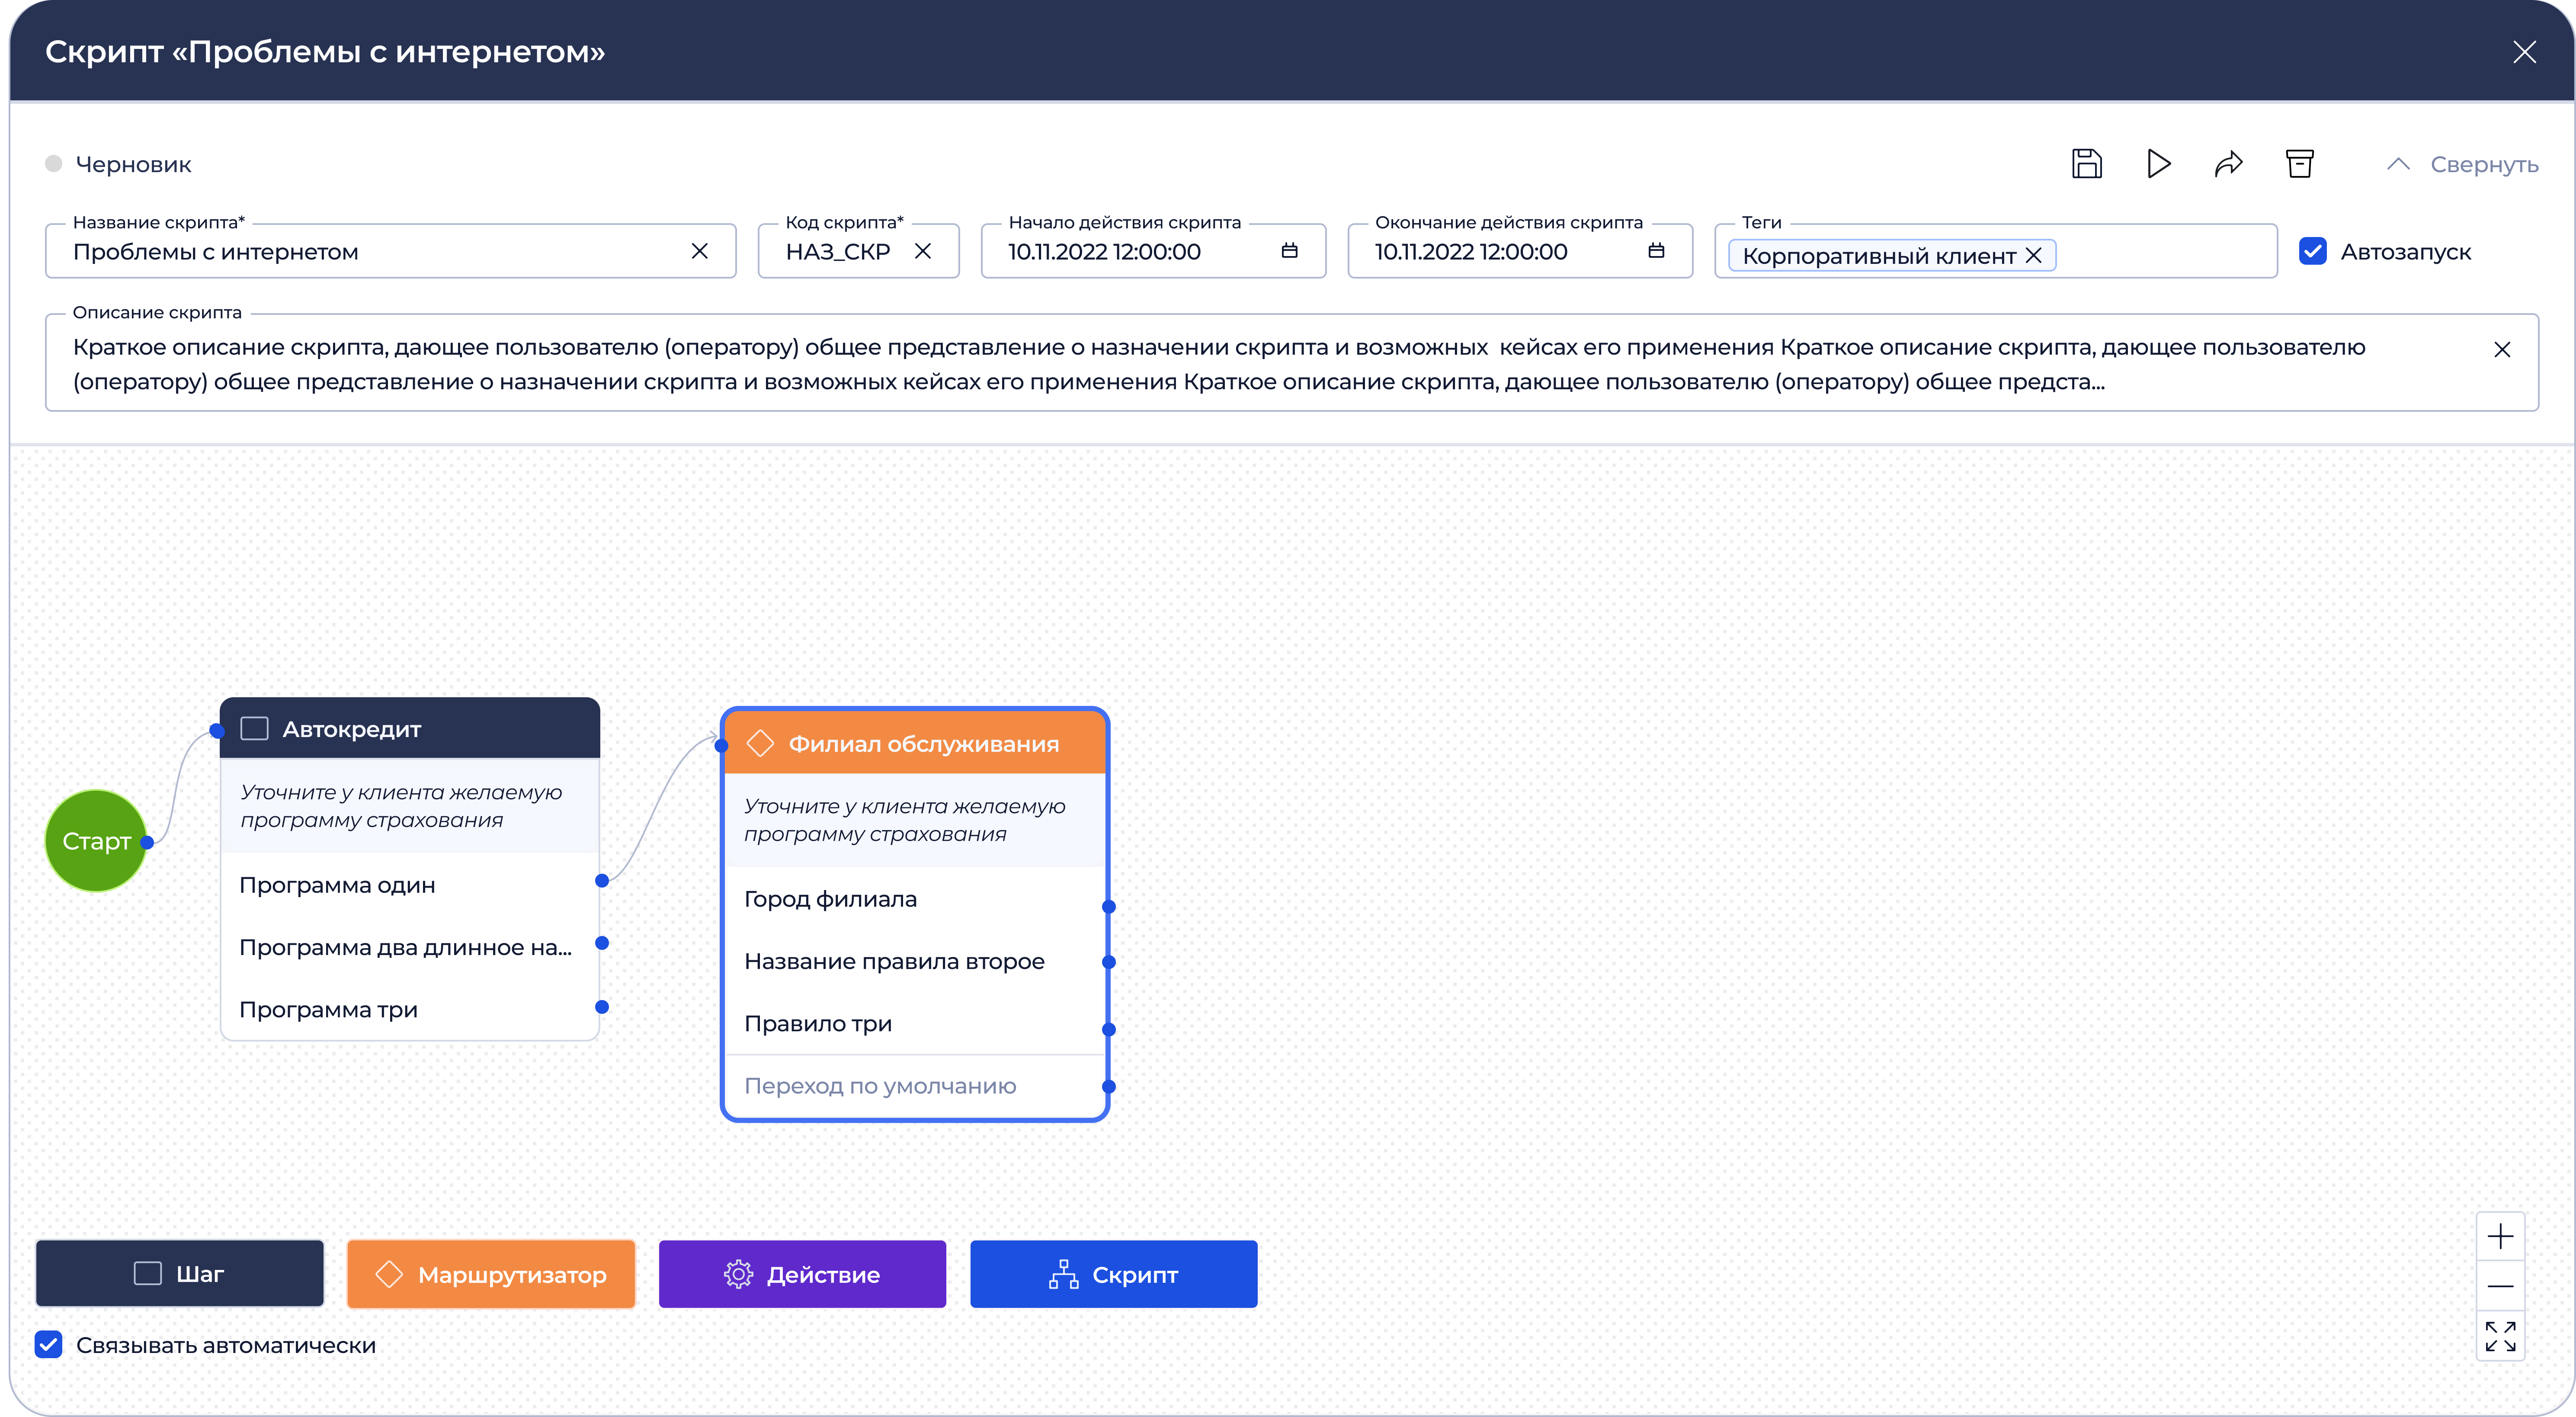
Task: Select the Название правила второе rule
Action: (x=915, y=961)
